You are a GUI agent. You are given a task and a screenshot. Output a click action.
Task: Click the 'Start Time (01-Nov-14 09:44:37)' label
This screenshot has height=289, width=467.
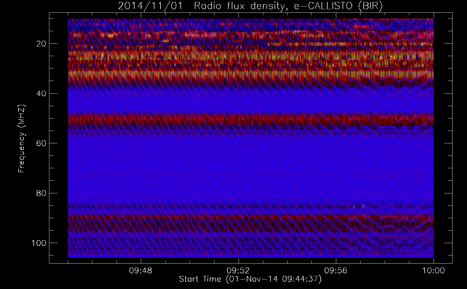[250, 279]
